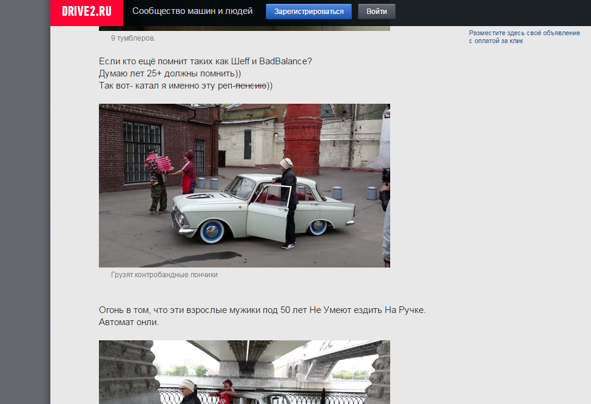Image resolution: width=591 pixels, height=404 pixels.
Task: Open the white Moskvich car photo
Action: click(x=245, y=186)
